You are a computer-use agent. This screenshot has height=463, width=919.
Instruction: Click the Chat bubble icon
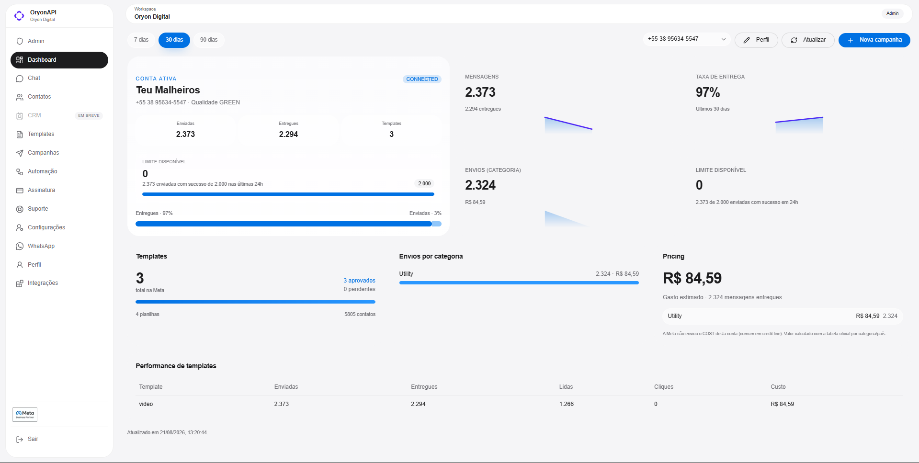(20, 79)
